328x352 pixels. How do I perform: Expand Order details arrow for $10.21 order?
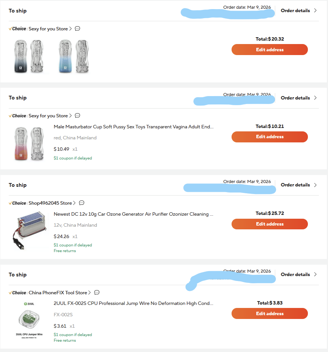(315, 98)
